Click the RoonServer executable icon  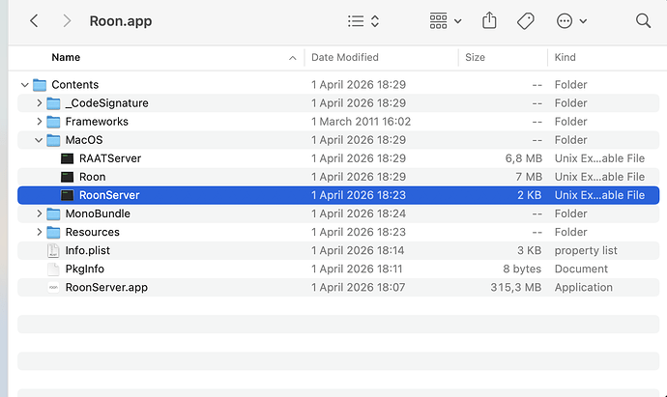(68, 195)
